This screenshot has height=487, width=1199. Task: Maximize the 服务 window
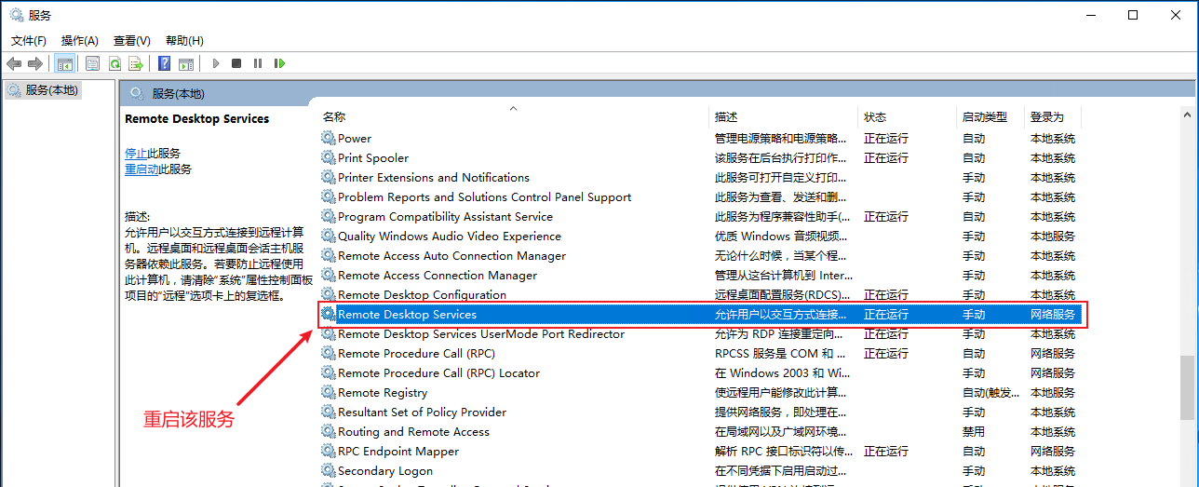tap(1133, 15)
